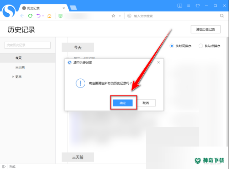This screenshot has width=229, height=169.
Task: Select the 历史记录 browser tab
Action: coord(44,8)
